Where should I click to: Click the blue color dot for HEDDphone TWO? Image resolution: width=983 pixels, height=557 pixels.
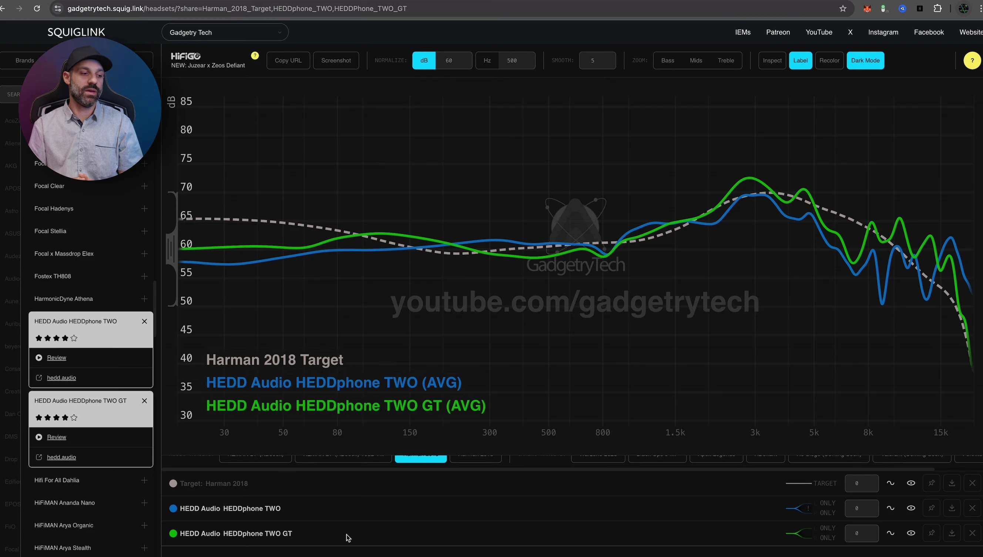(x=173, y=509)
